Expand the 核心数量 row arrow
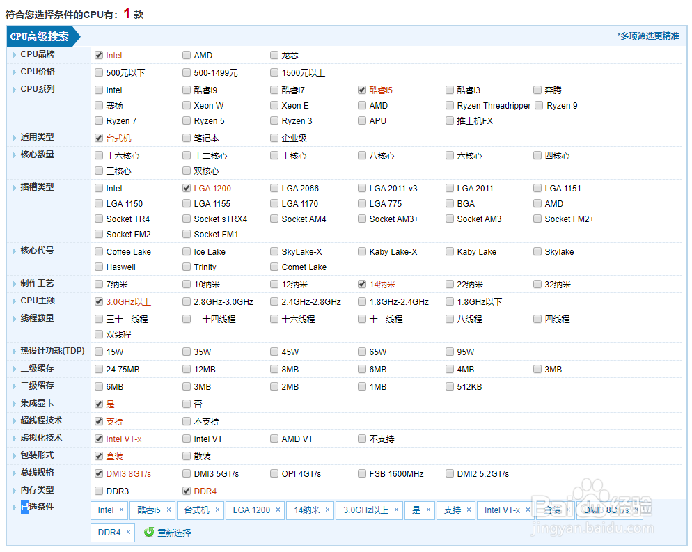Viewport: 692px width, 552px height. (x=14, y=155)
